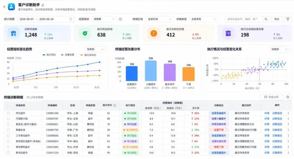Click the 诊断终端数 store icon
Image resolution: width=294 pixels, height=159 pixels.
click(x=13, y=34)
